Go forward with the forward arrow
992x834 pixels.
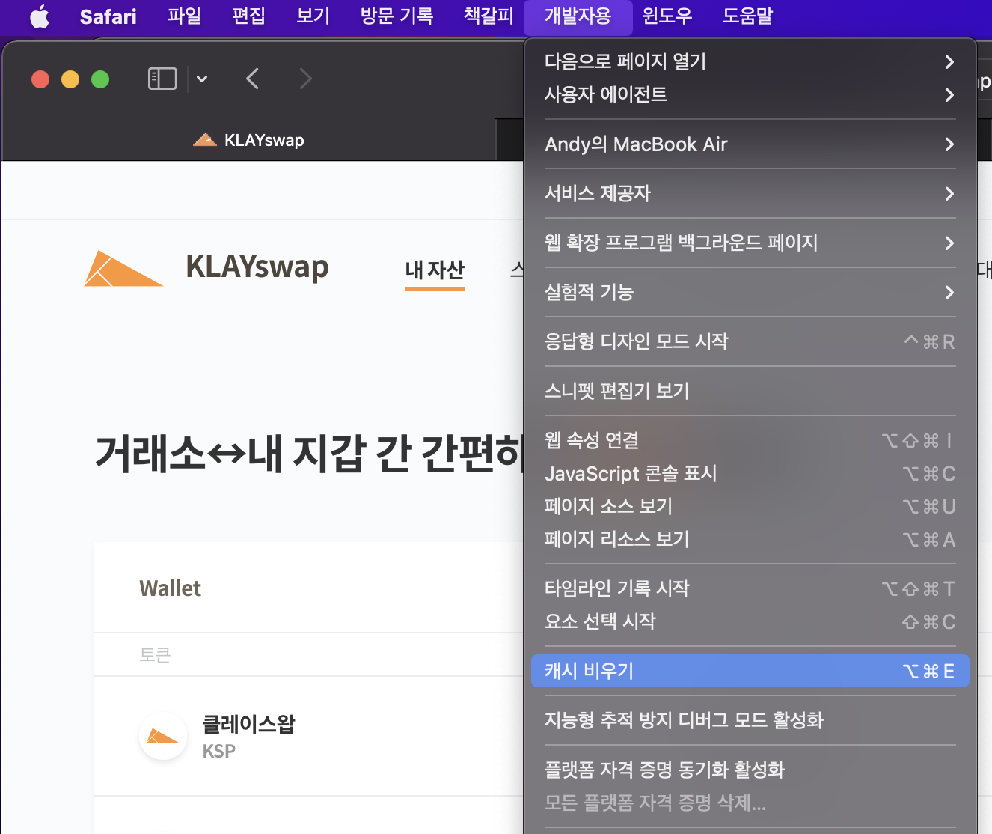(x=305, y=79)
